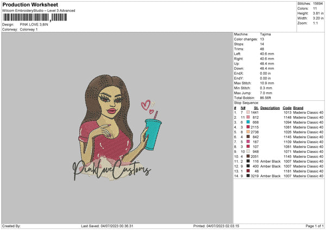Click the Max Stitch value 10.9 mm
The width and height of the screenshot is (326, 230).
(x=267, y=83)
